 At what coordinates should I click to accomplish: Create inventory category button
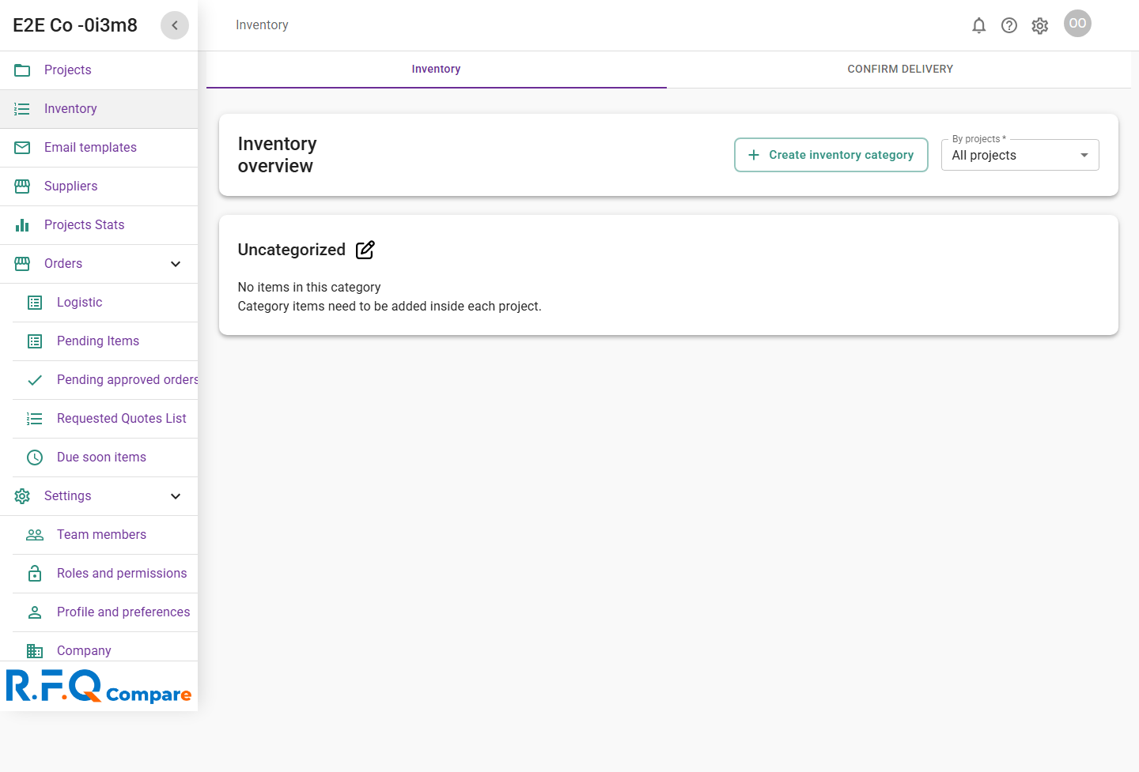coord(831,155)
